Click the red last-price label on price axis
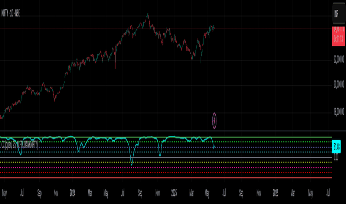Screen dimensions: 346x204 [339, 36]
